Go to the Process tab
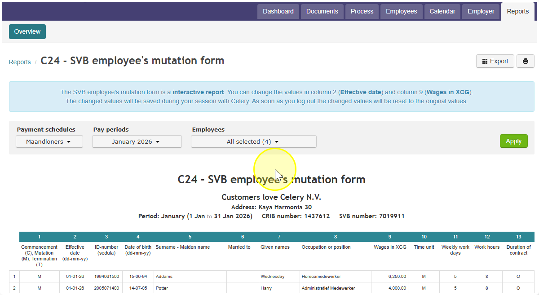Image resolution: width=539 pixels, height=295 pixels. coord(362,12)
